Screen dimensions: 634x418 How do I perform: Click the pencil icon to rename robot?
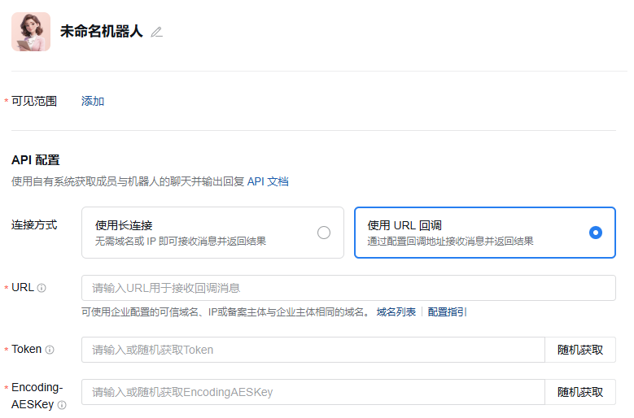157,32
